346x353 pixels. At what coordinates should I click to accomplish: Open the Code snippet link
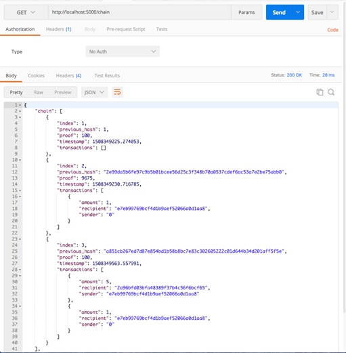pyautogui.click(x=332, y=30)
